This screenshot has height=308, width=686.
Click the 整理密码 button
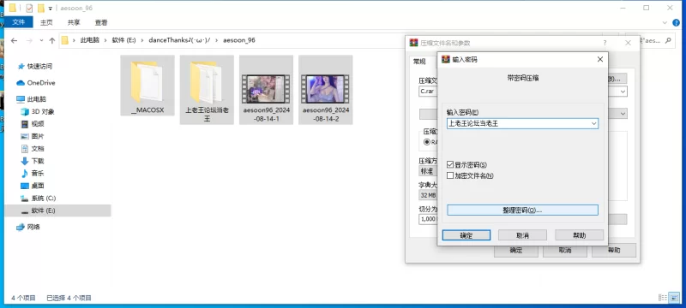(x=522, y=210)
